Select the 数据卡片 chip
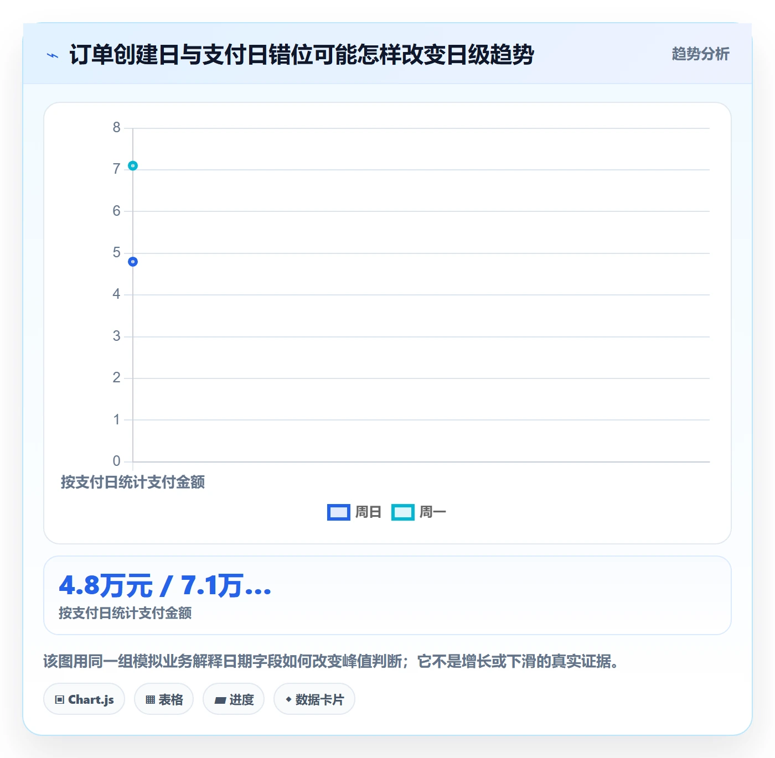 (x=314, y=699)
